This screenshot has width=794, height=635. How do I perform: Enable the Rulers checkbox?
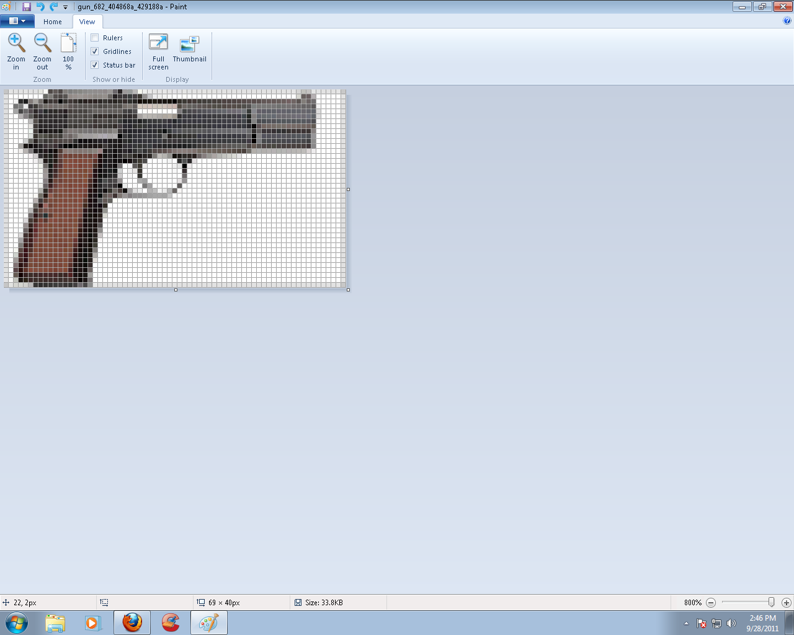94,37
